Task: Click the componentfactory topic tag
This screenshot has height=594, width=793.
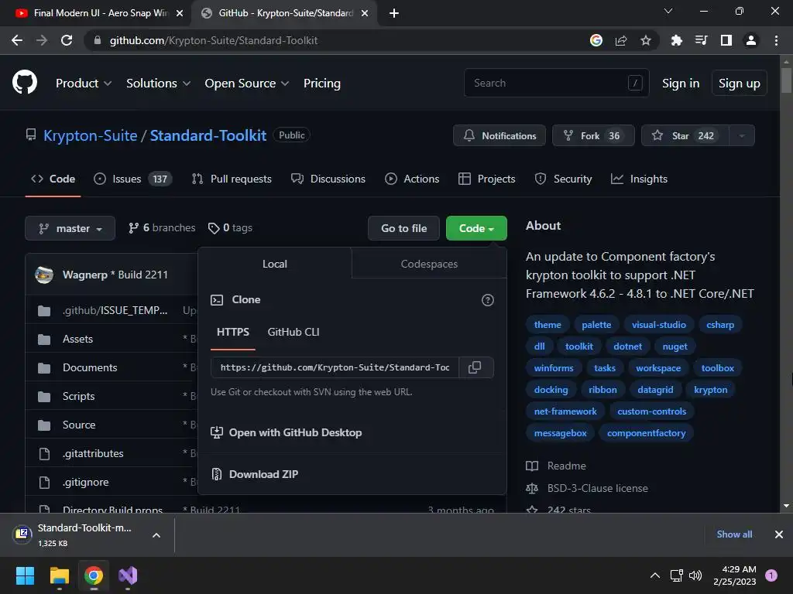Action: tap(647, 433)
